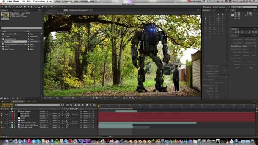
Task: Open the Graph Editor
Action: [94, 105]
